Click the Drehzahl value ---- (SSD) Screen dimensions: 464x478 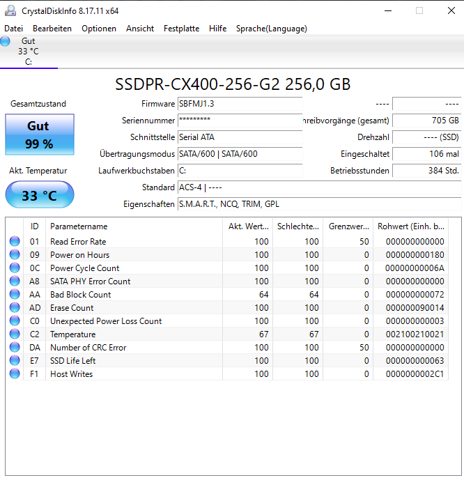click(427, 137)
